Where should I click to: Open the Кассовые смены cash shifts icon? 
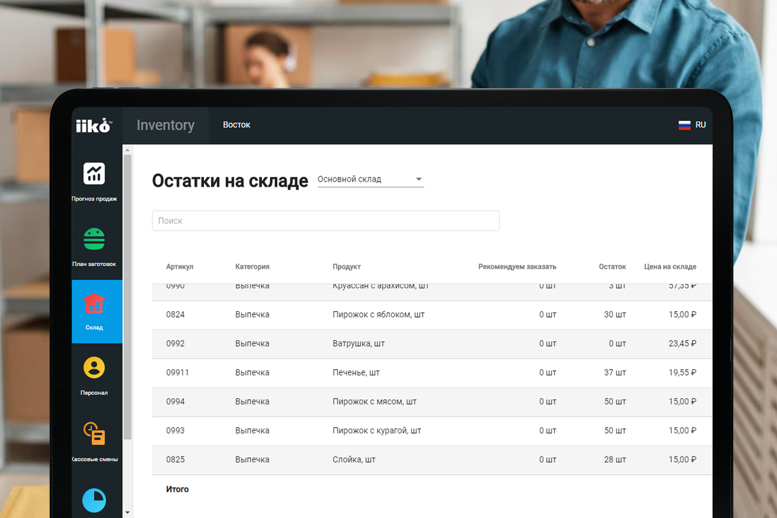click(x=94, y=433)
